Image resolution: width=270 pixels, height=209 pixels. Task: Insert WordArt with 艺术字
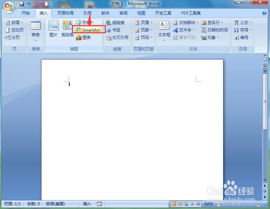coord(184,30)
